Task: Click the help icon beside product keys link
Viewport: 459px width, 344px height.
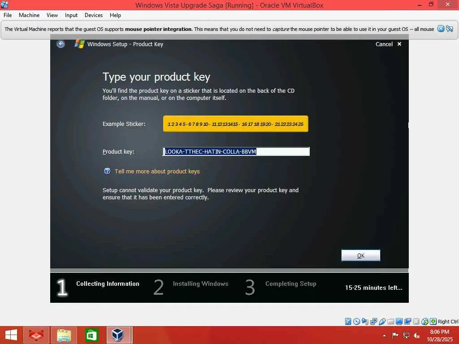Action: [107, 171]
